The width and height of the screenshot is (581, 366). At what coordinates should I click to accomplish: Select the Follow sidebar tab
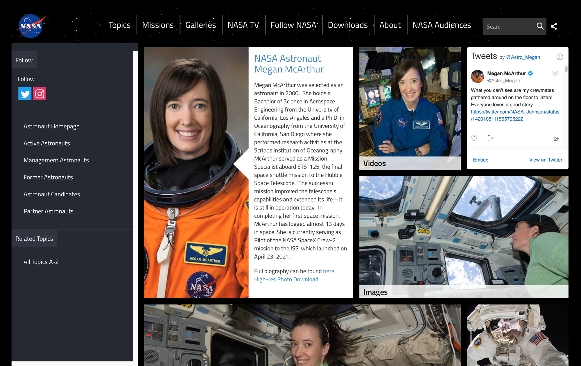pyautogui.click(x=24, y=60)
